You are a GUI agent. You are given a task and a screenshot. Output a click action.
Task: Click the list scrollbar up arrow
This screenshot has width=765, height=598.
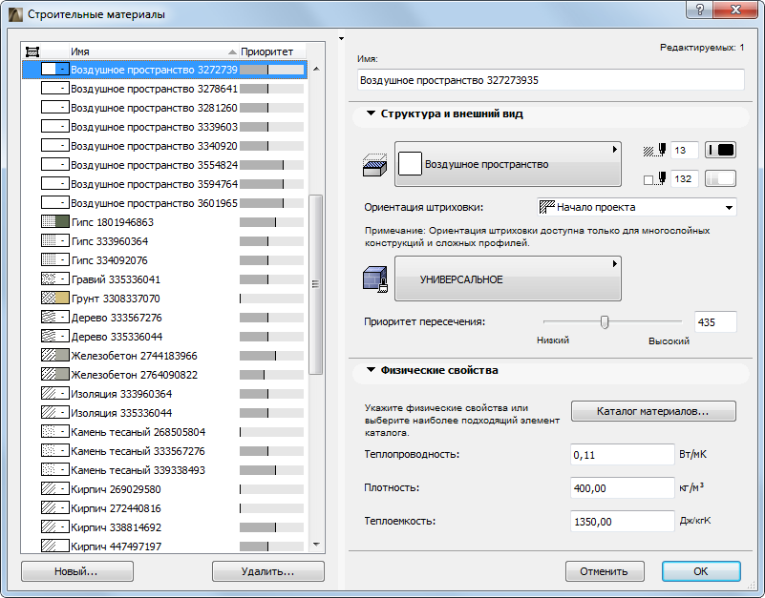tap(316, 70)
